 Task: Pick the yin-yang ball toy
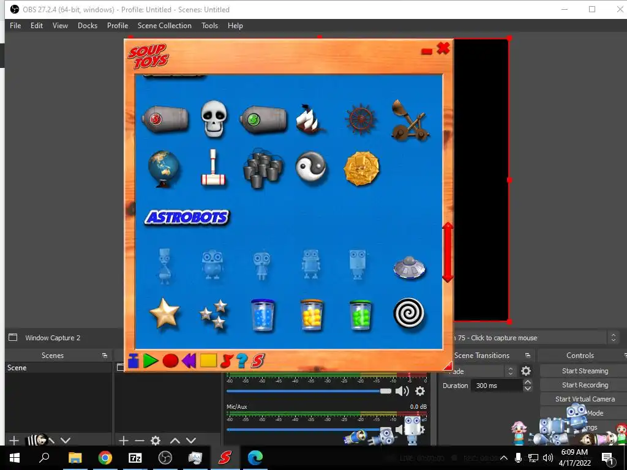[311, 168]
